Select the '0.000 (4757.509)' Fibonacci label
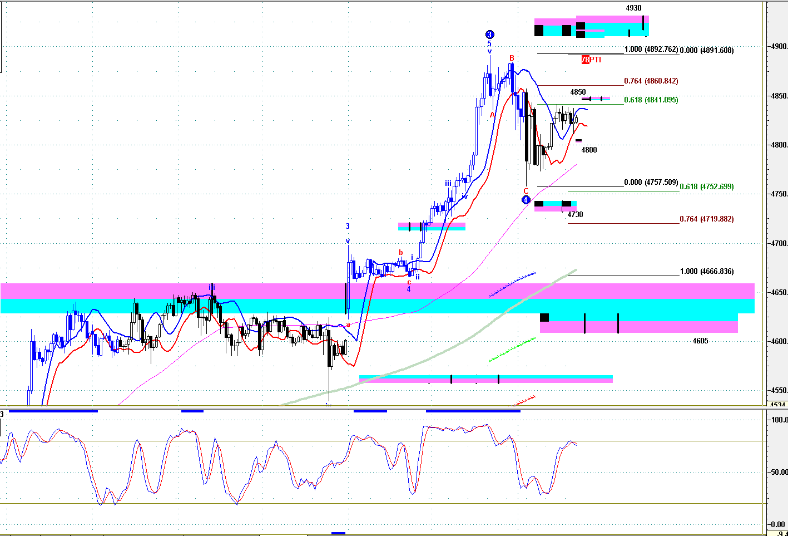 click(651, 182)
